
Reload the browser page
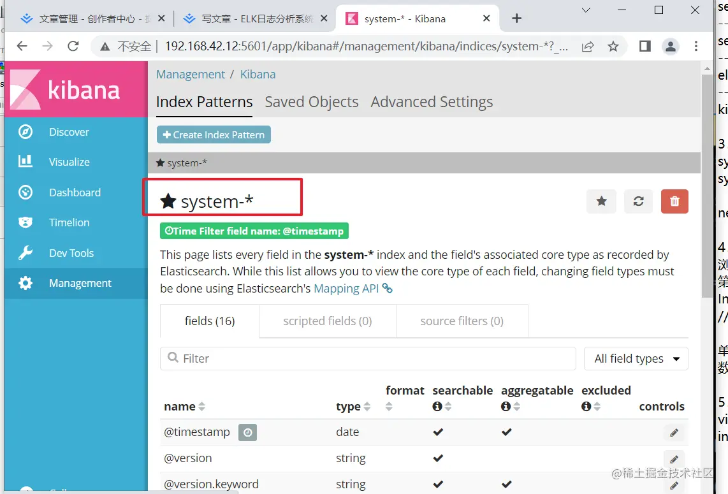(x=73, y=46)
